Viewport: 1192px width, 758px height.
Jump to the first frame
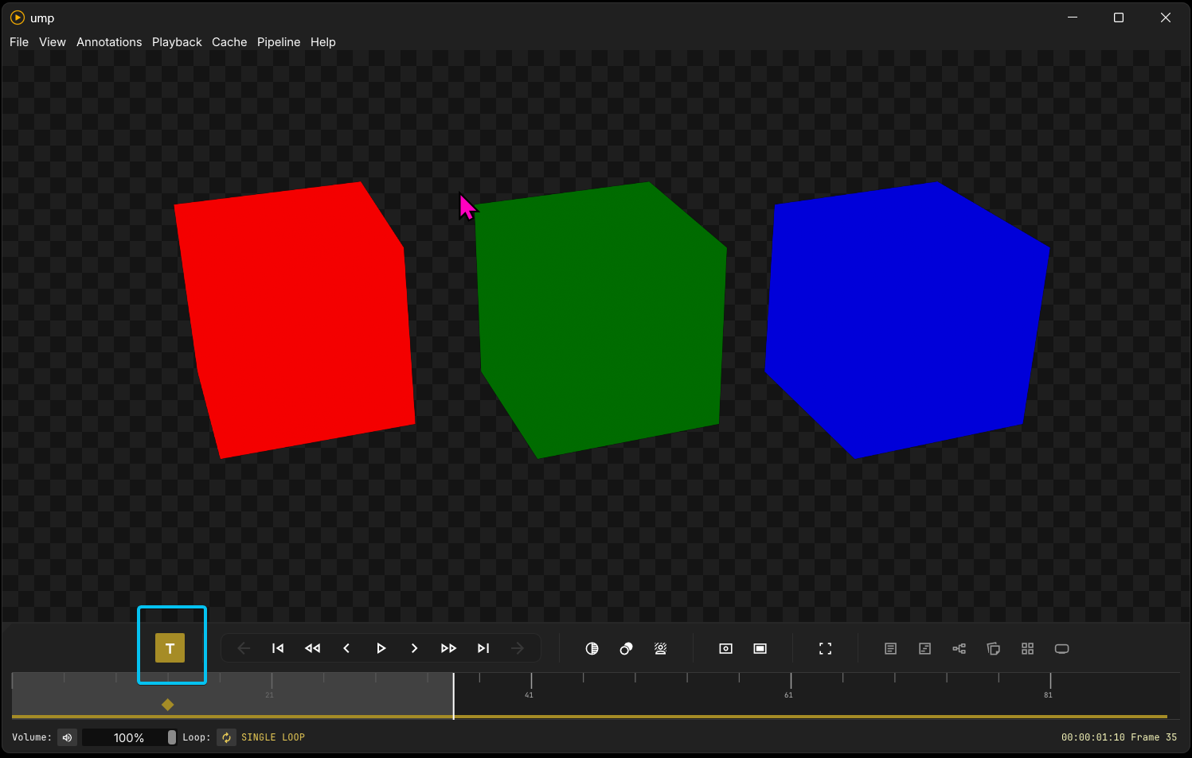tap(278, 648)
